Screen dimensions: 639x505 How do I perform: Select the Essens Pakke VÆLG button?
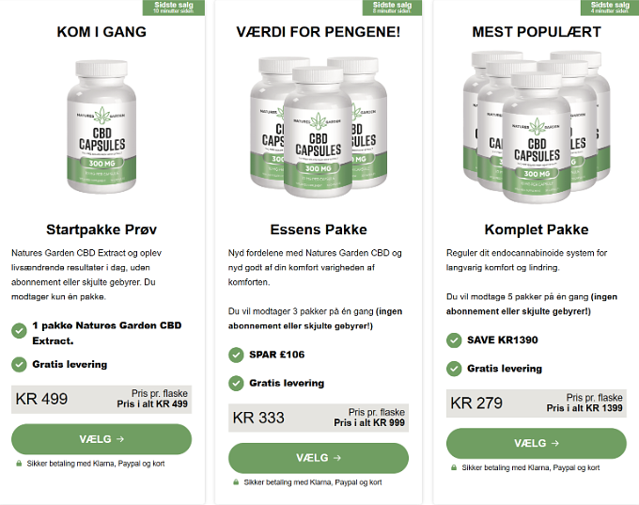[x=319, y=458]
